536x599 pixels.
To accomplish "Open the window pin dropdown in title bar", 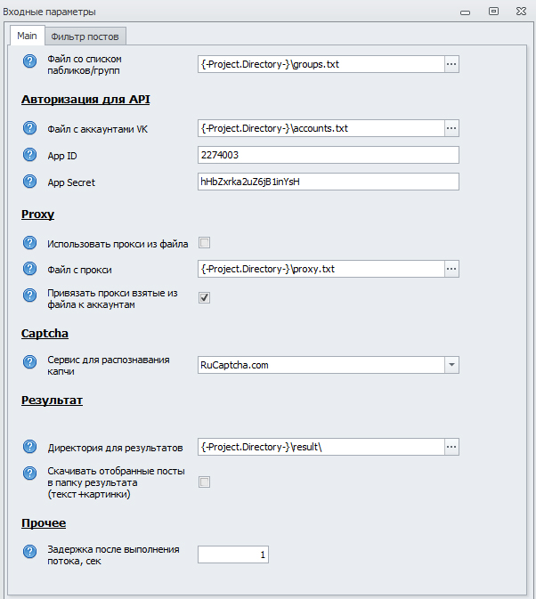I will click(x=465, y=12).
